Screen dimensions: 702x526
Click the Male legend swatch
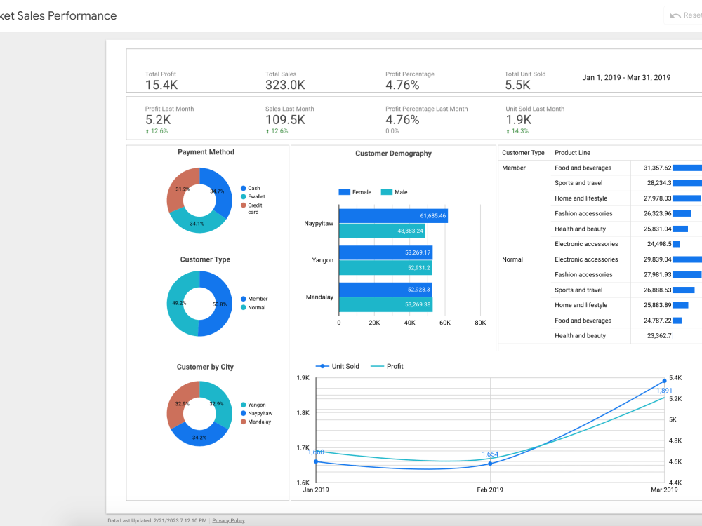386,192
